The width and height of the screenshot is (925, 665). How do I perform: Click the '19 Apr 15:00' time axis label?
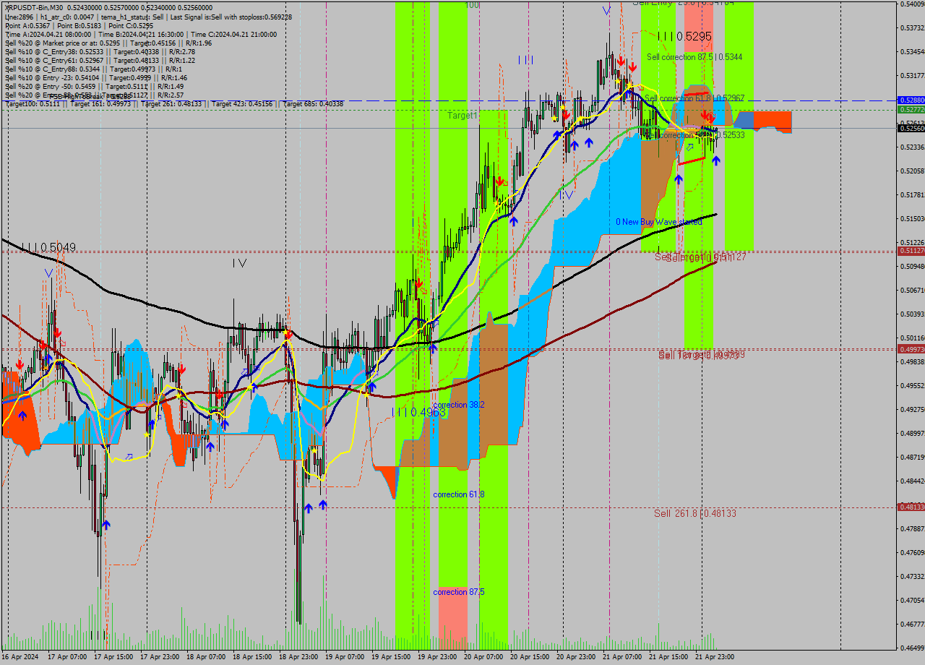click(x=390, y=657)
